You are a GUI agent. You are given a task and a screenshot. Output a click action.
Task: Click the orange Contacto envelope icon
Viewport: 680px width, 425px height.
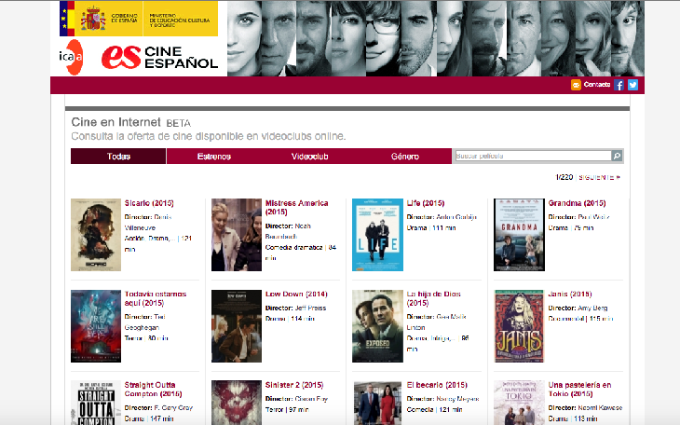tap(576, 85)
